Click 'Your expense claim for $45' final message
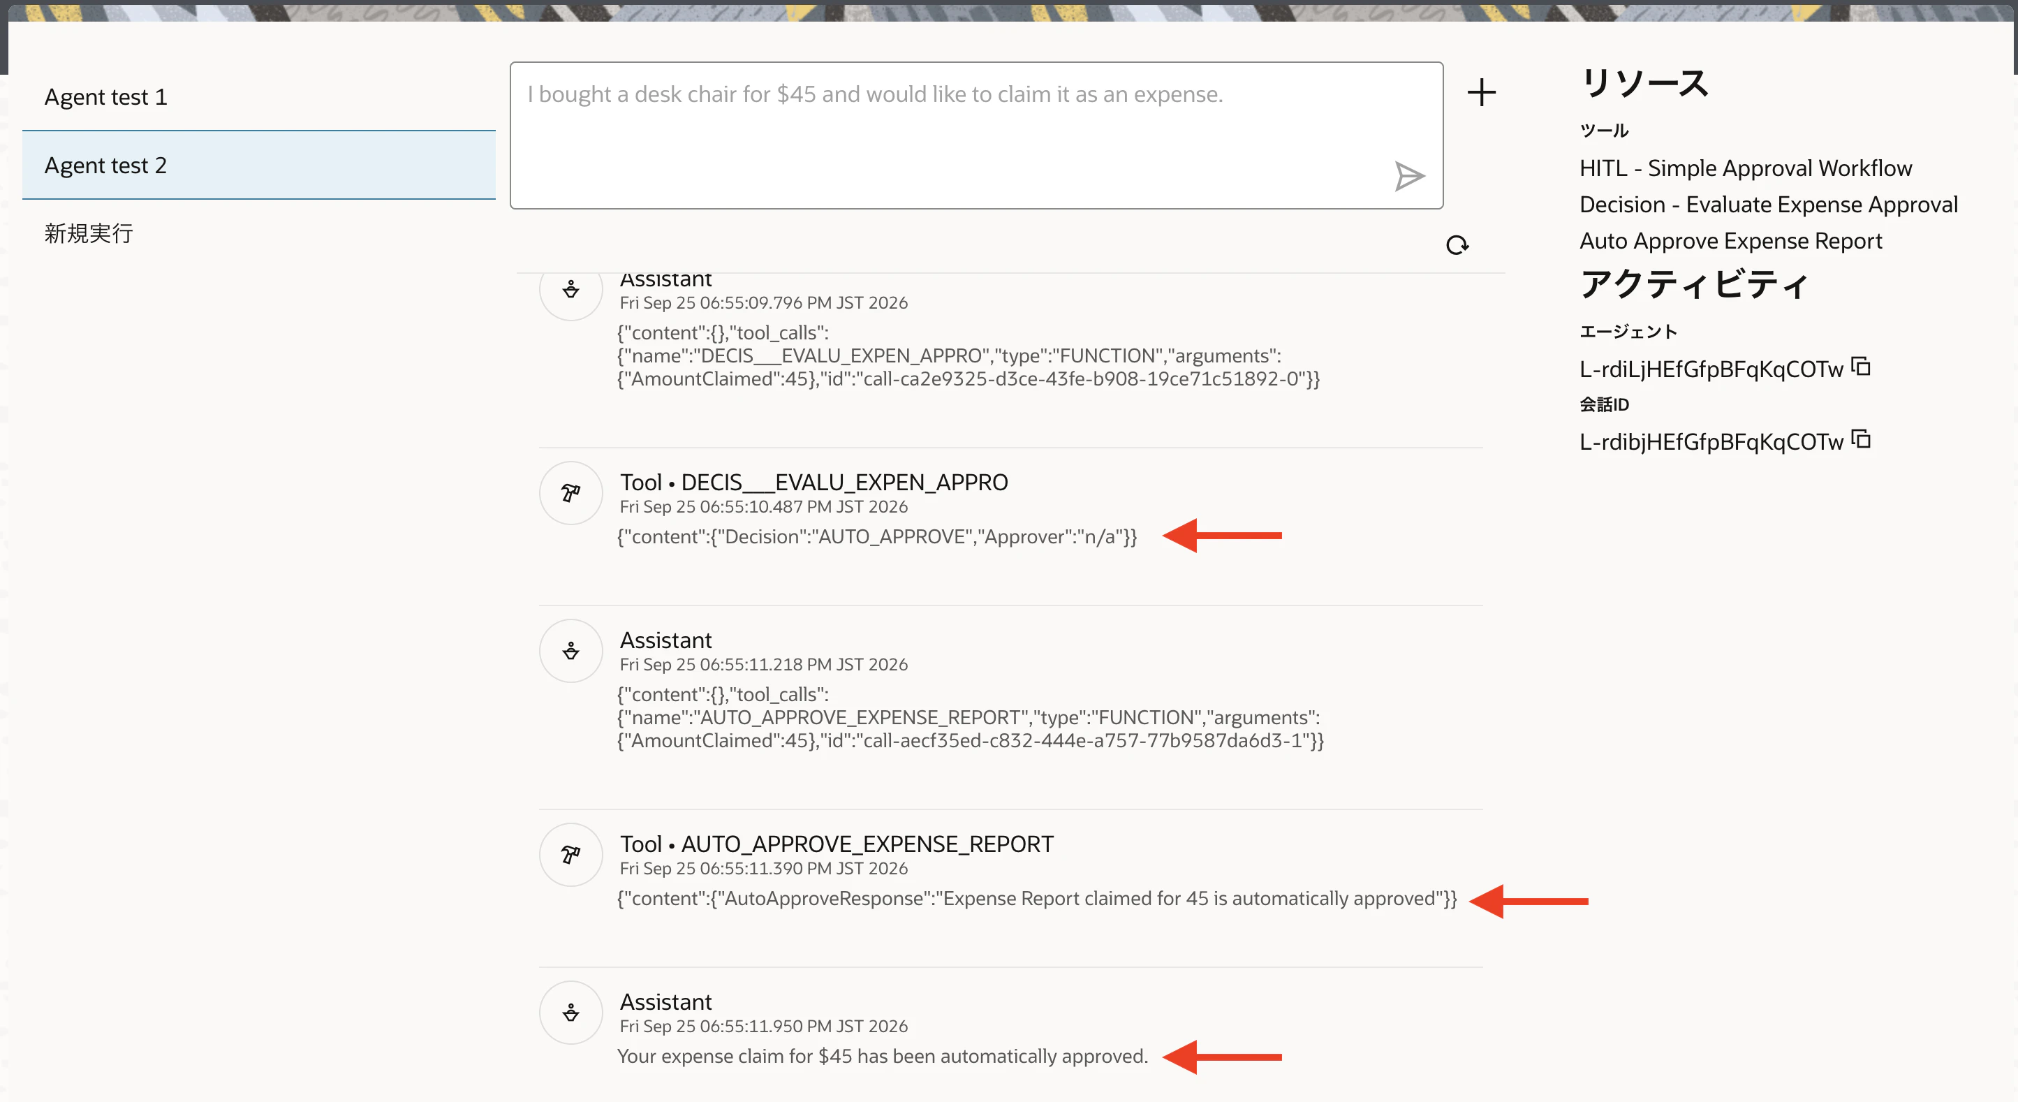Image resolution: width=2018 pixels, height=1102 pixels. 882,1057
